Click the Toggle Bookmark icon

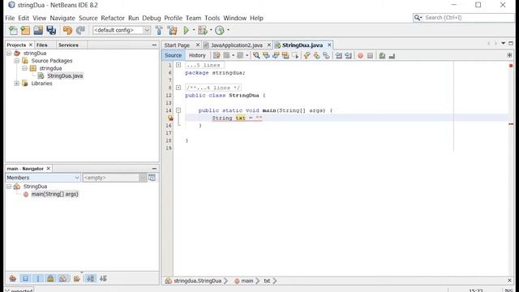pos(326,56)
